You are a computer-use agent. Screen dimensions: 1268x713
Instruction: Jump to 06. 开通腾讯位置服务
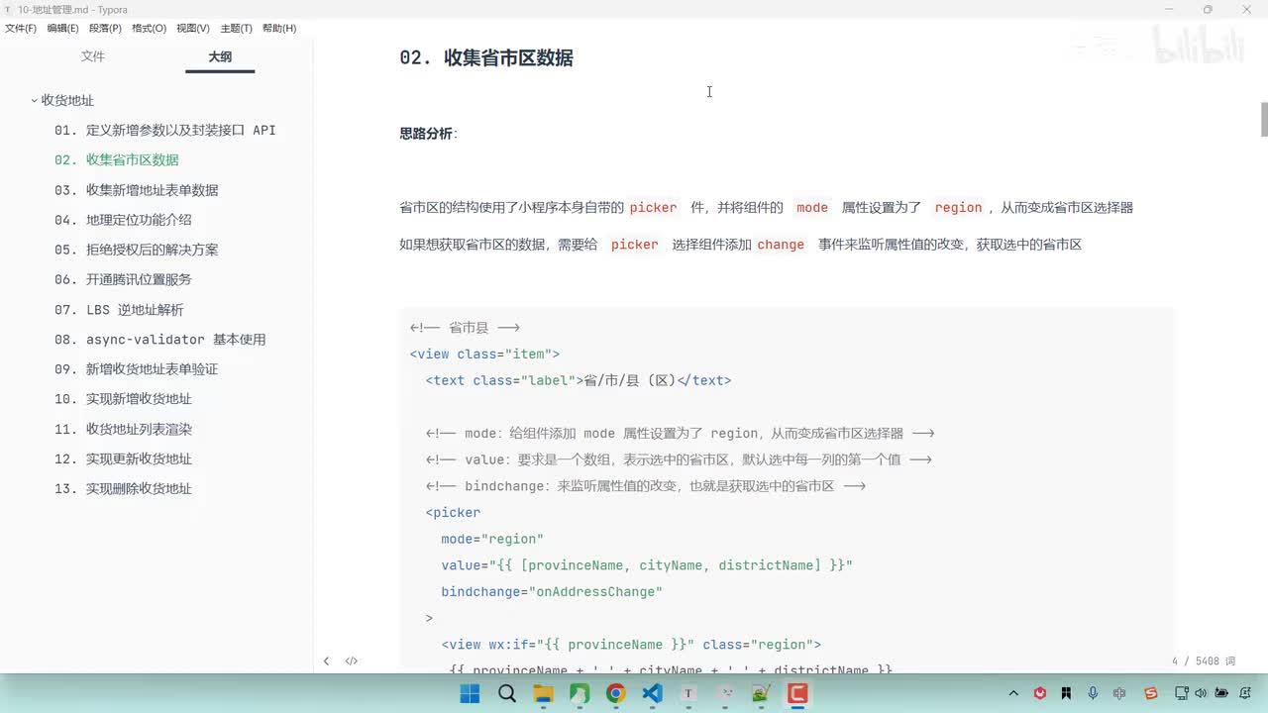tap(123, 279)
